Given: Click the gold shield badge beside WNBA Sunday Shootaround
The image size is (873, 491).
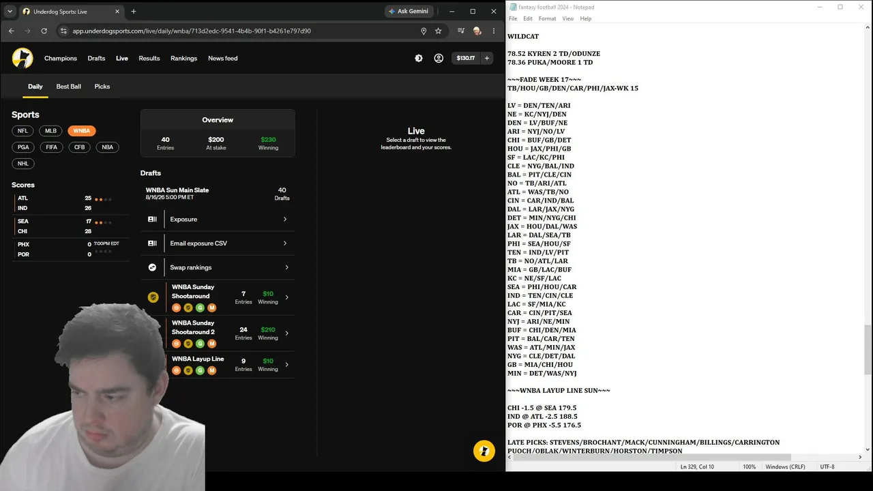Looking at the screenshot, I should (x=153, y=297).
